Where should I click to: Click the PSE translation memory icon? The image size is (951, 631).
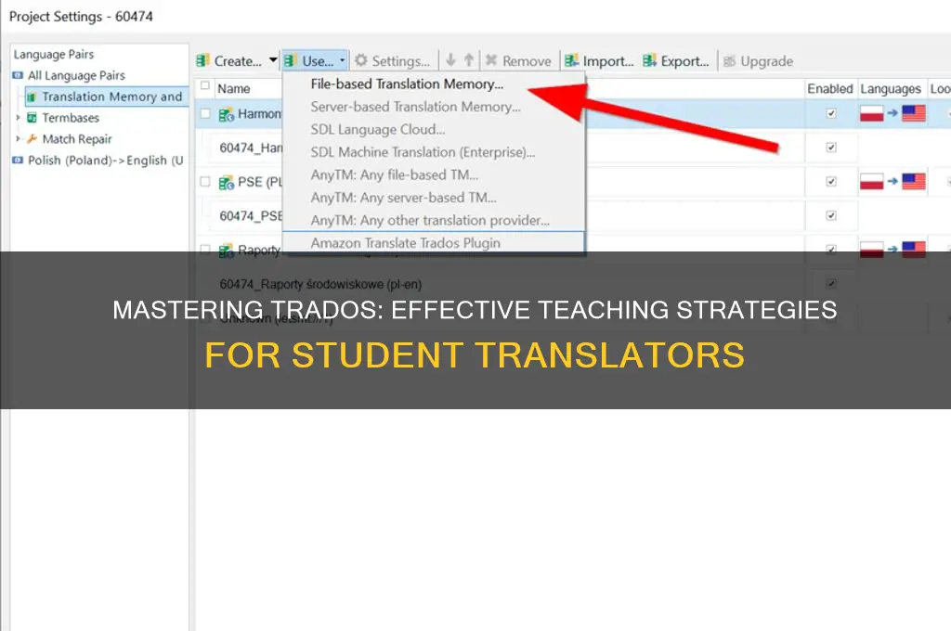point(227,182)
